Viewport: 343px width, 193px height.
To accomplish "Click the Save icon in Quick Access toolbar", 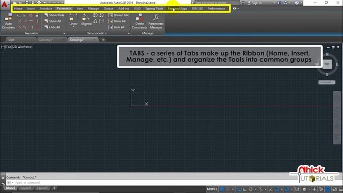I will point(27,3).
